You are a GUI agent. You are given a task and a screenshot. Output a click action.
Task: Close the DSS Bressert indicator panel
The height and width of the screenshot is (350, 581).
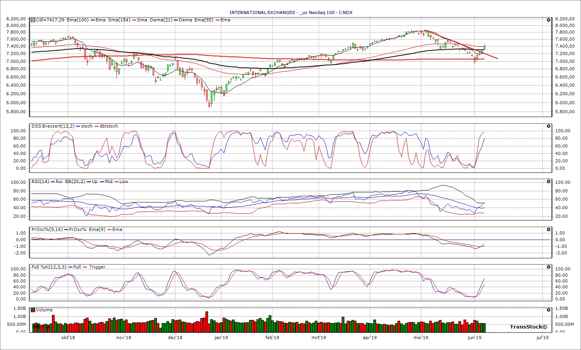point(548,126)
